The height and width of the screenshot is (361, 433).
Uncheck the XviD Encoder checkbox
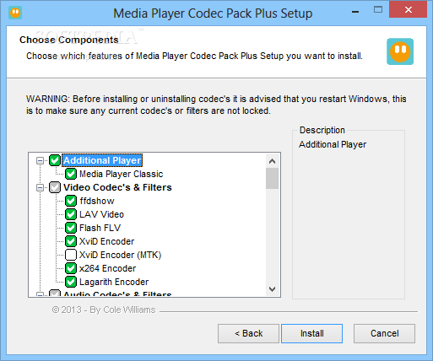coord(71,241)
